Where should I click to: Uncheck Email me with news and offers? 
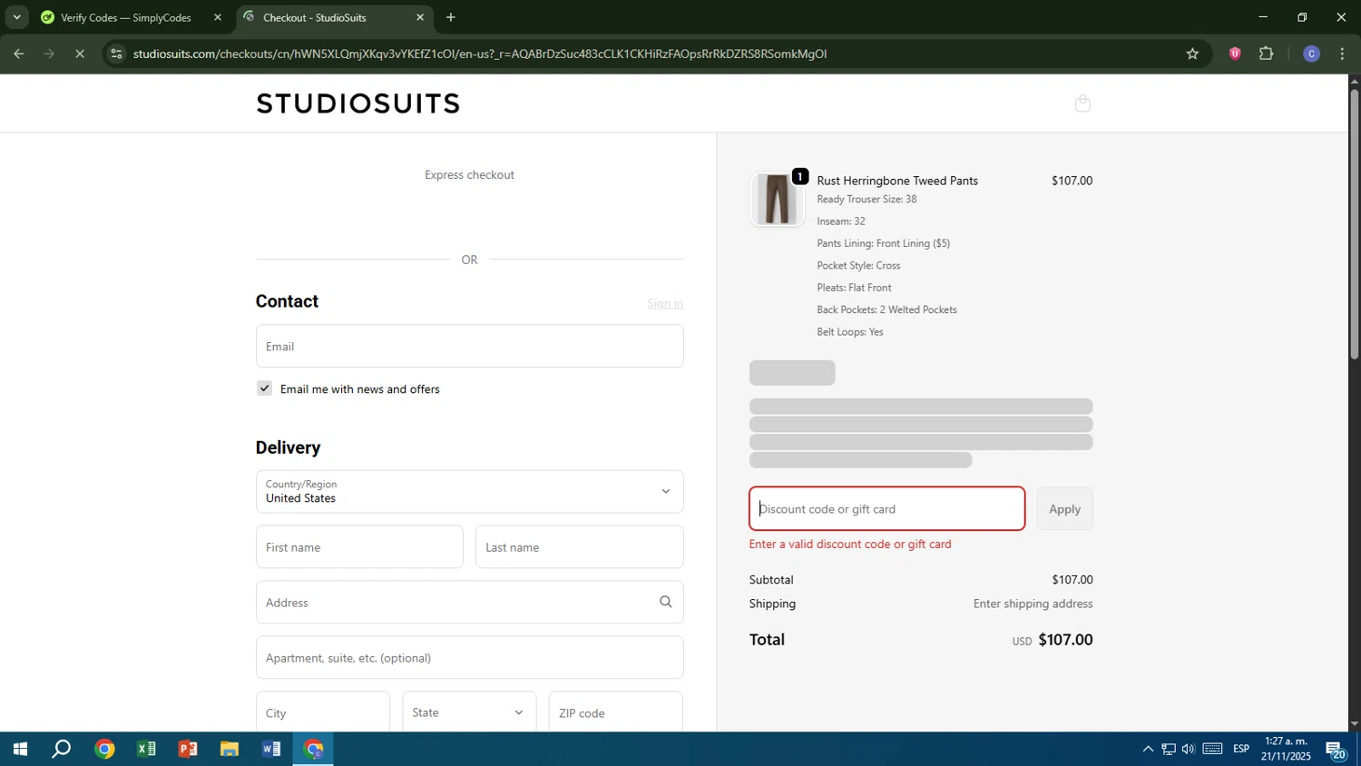coord(264,388)
